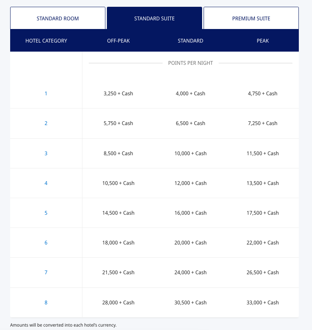
Task: Open hotel category 6 link
Action: [46, 243]
